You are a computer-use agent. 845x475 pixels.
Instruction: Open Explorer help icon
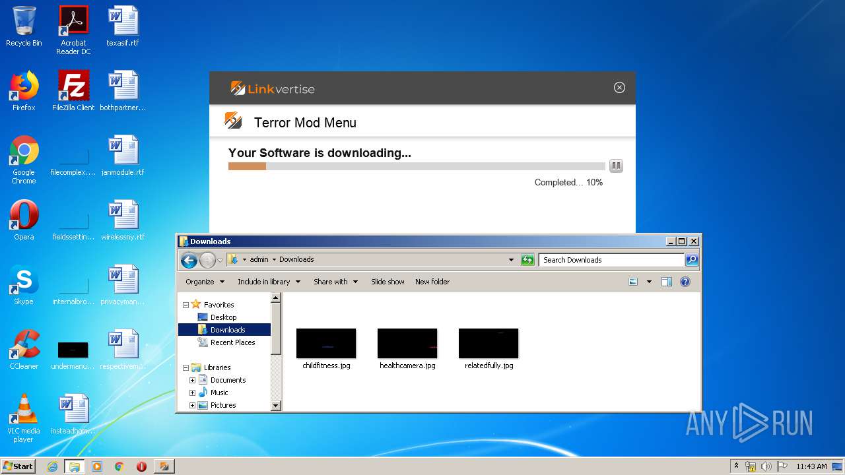(x=685, y=282)
